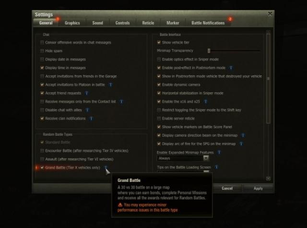Click info icon beside Tips on Battle Loading Screen
Screen dimensions: 307x228
tap(216, 167)
